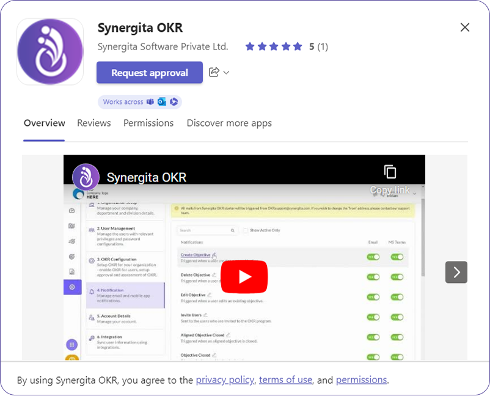This screenshot has width=490, height=396.
Task: Click the Microsoft 365 icon in Works across badge
Action: [x=174, y=102]
